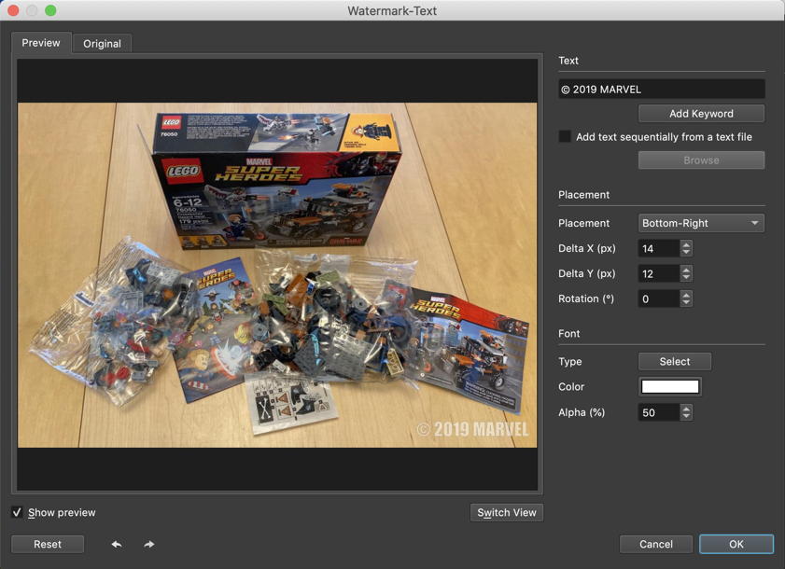The height and width of the screenshot is (569, 785).
Task: Decrease Alpha with the down arrow
Action: click(686, 416)
